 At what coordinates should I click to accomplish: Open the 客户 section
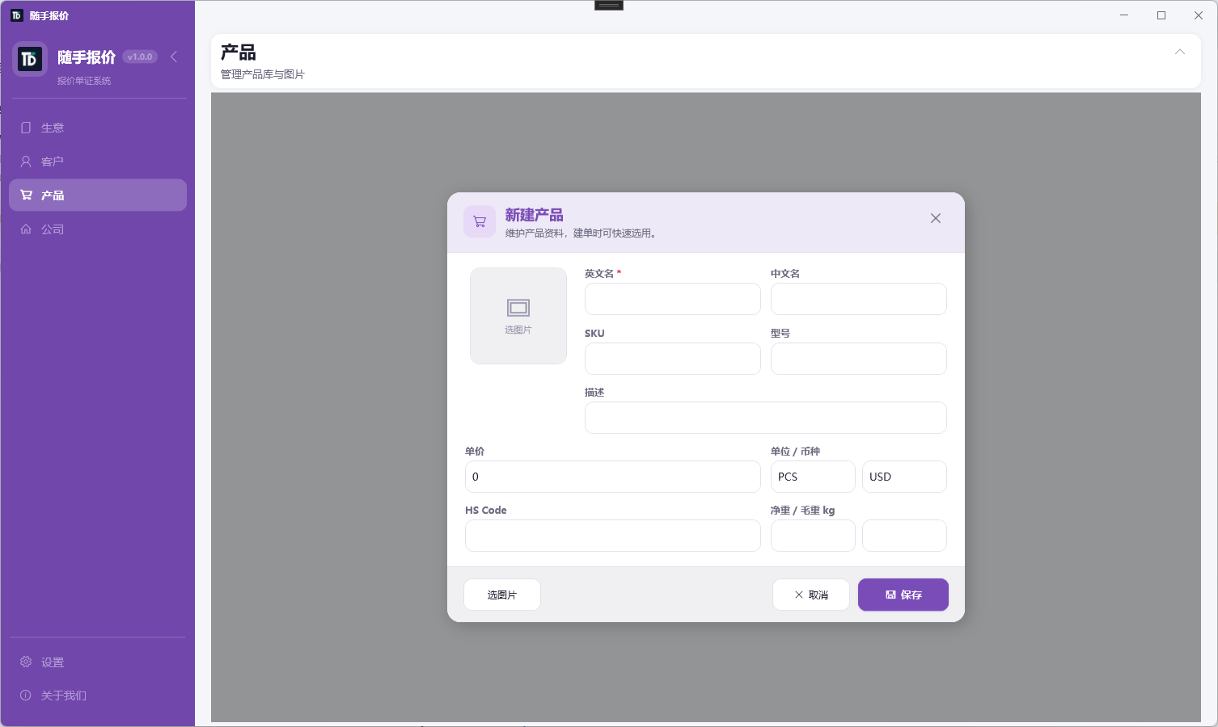coord(98,162)
